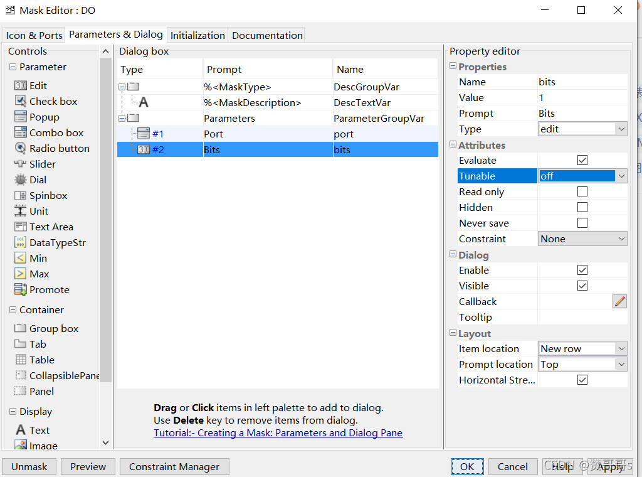Viewport: 642px width, 477px height.
Task: Select the Slider control icon
Action: (21, 164)
